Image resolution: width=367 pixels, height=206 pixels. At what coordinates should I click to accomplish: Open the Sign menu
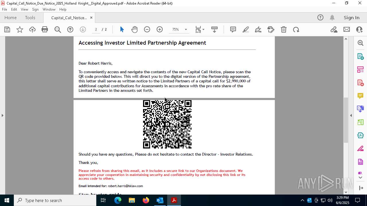(35, 9)
